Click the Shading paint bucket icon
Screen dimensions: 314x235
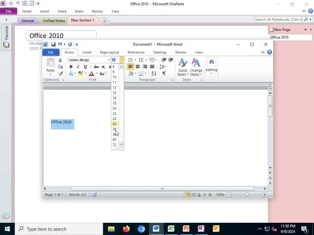pyautogui.click(x=131, y=73)
